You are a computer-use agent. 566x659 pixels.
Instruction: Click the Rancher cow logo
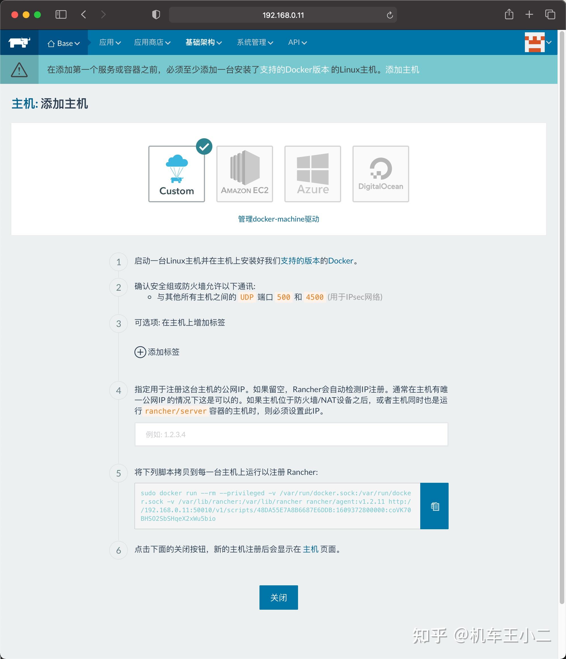tap(19, 42)
